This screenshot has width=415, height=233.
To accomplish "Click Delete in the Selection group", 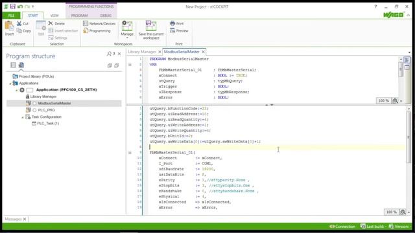I will [x=56, y=23].
